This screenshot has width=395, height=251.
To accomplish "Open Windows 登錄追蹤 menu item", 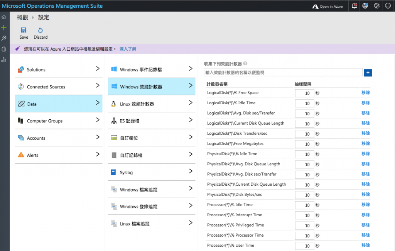I will pos(152,206).
